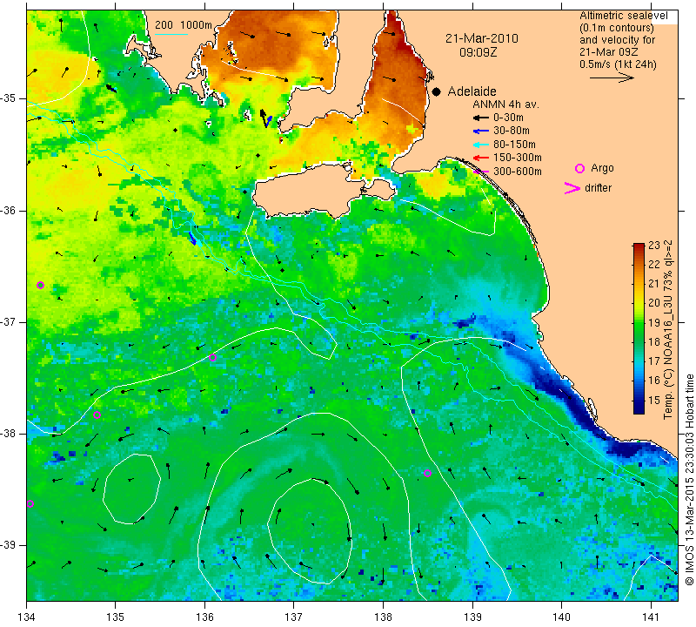
Task: Click the black Adelaide city dot
Action: pos(437,91)
